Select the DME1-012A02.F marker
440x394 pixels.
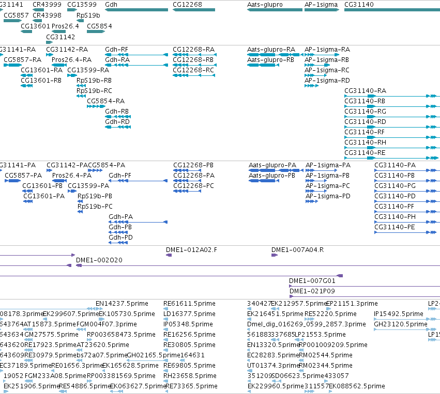169,255
